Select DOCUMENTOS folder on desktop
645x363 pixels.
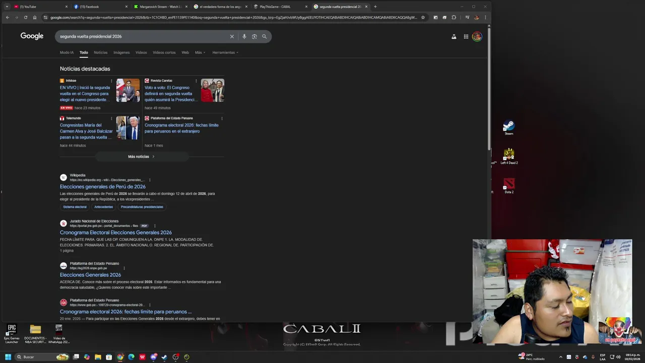tap(35, 334)
